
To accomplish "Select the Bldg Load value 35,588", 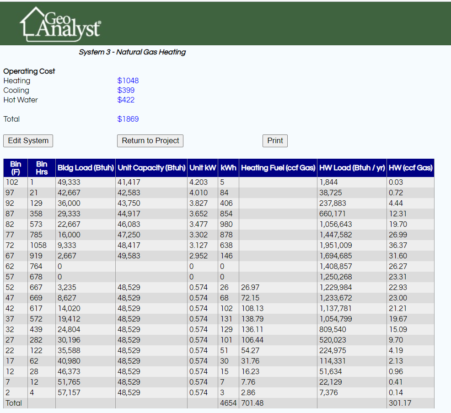I will (69, 351).
